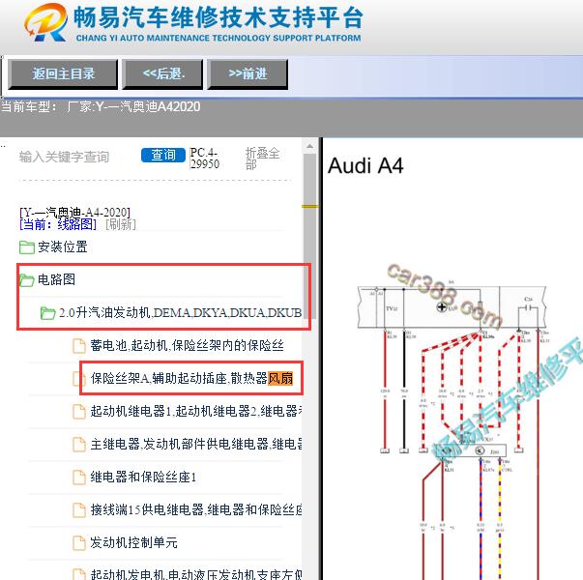Open 主继电器,发动机部件供电继电器 document

point(196,444)
